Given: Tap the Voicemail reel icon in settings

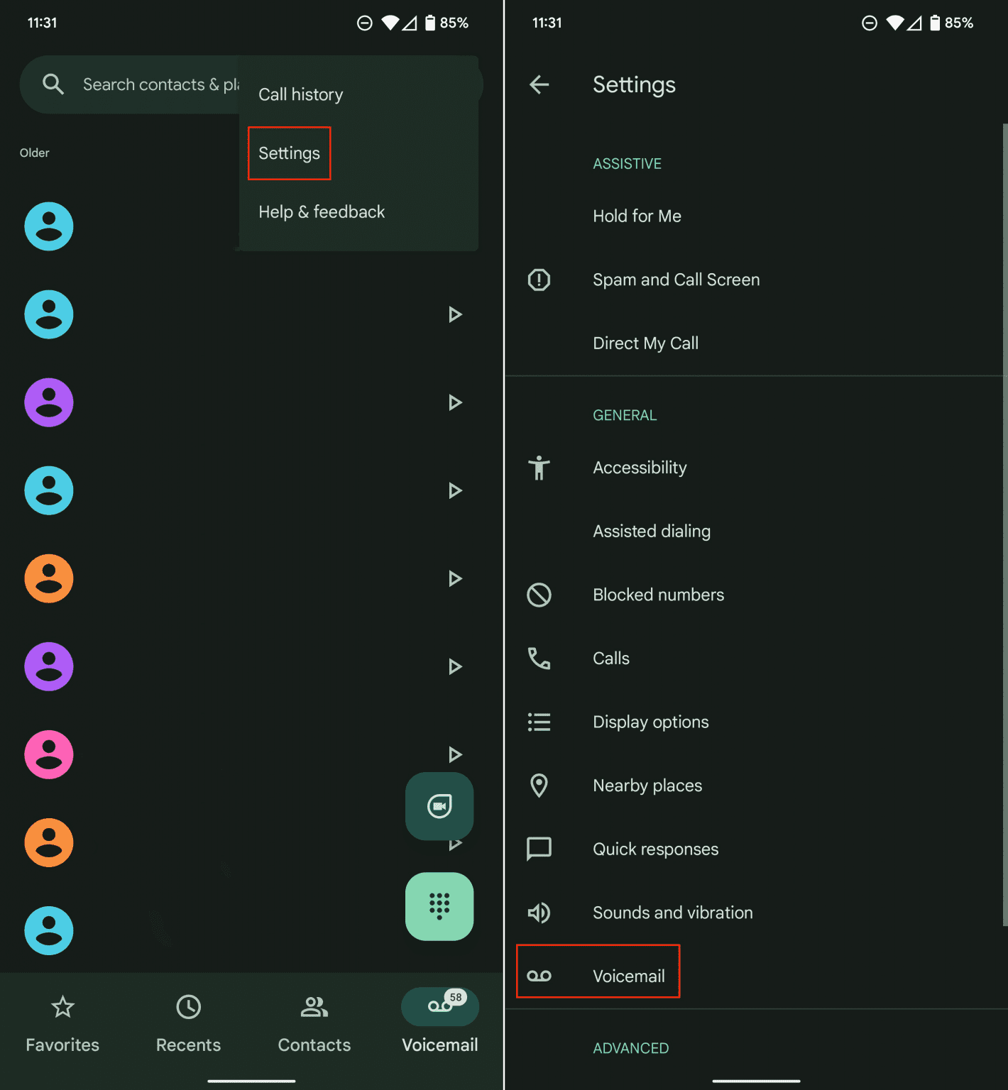Looking at the screenshot, I should tap(539, 974).
